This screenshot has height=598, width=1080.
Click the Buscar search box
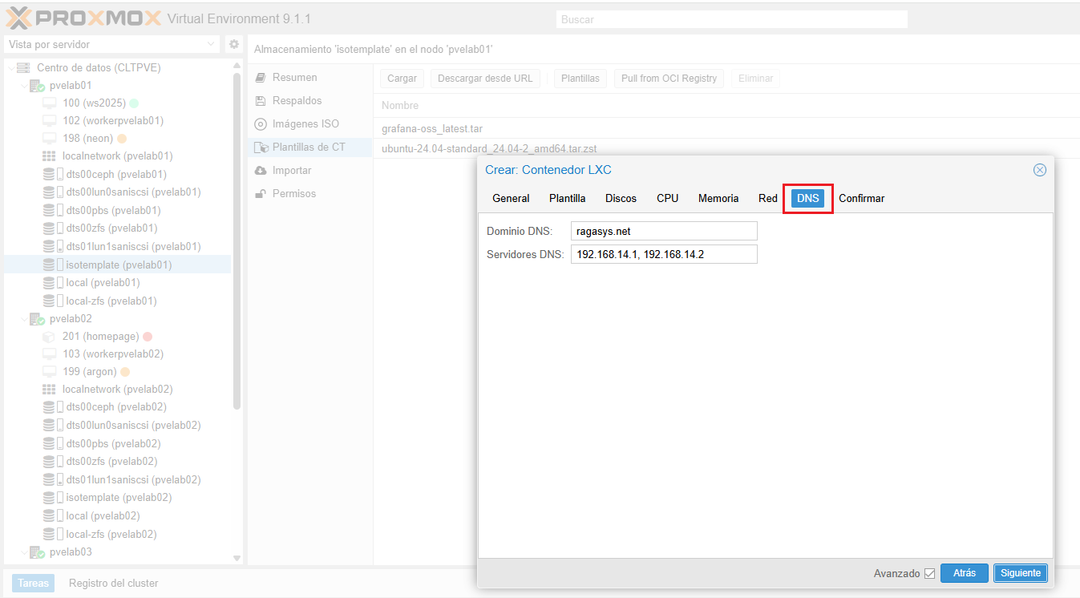pos(732,19)
